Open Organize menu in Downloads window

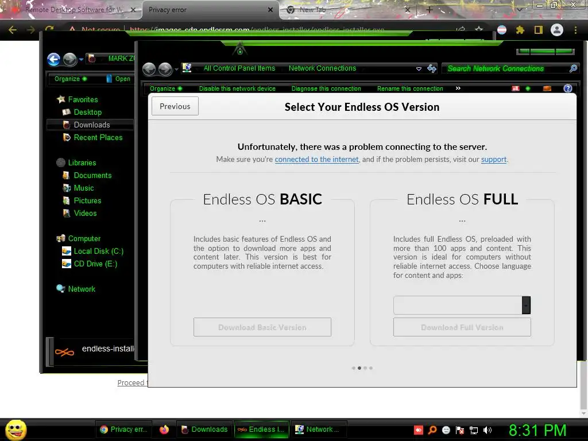71,79
